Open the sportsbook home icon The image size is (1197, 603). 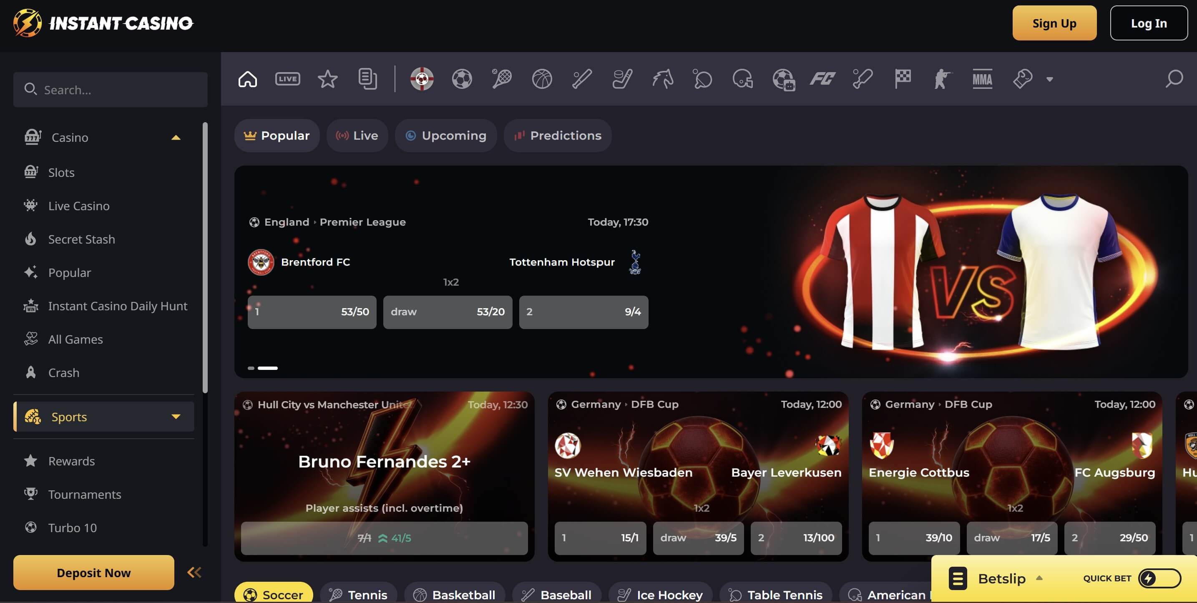point(248,79)
